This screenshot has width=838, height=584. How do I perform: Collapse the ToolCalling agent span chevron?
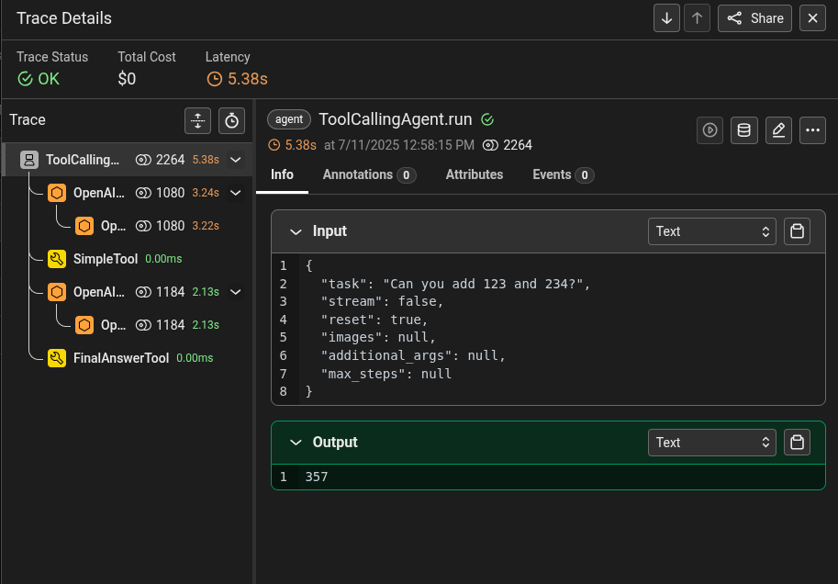[236, 160]
